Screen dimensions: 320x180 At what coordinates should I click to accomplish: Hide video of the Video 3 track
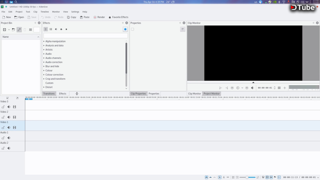pos(14,107)
